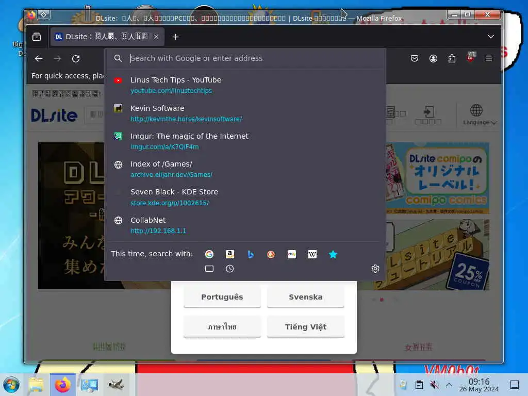Expand the list all tabs chevron
Image resolution: width=528 pixels, height=396 pixels.
tap(491, 37)
